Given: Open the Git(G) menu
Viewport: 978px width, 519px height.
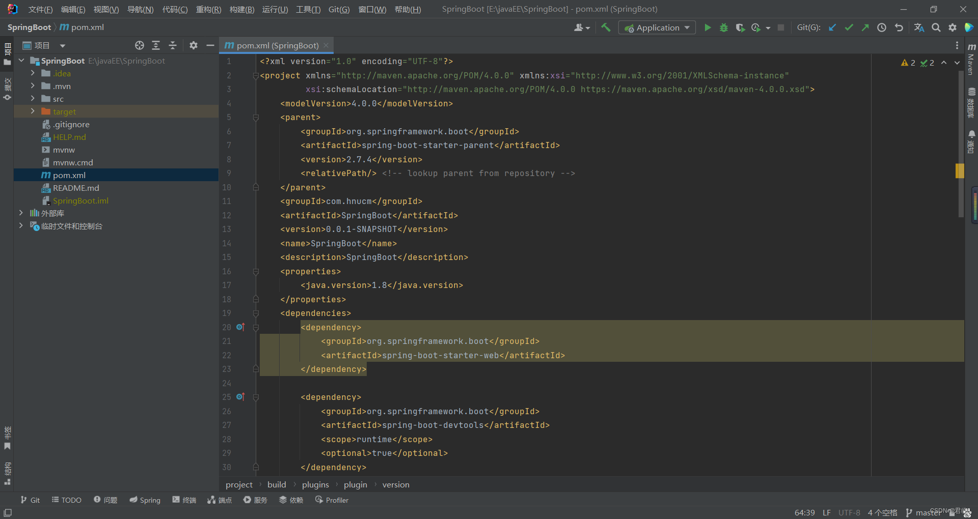Looking at the screenshot, I should point(339,9).
